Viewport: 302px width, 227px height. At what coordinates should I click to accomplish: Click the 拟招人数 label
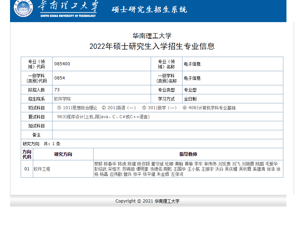36,90
